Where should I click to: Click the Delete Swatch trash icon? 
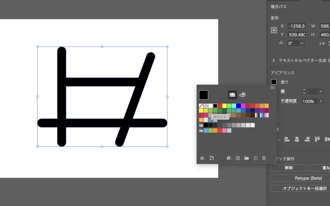[264, 158]
